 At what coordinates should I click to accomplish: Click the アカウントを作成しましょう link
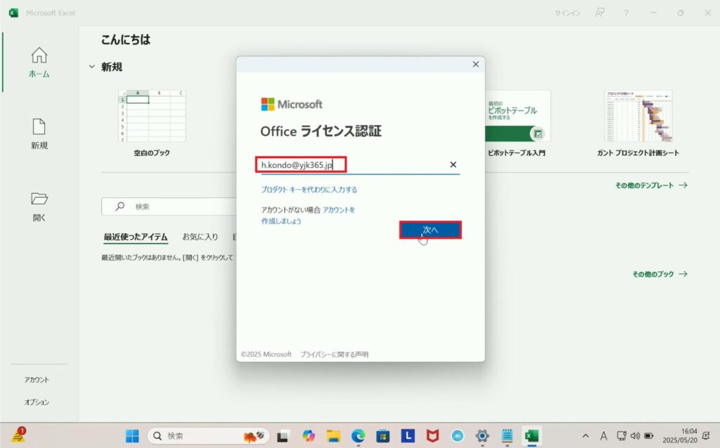[x=308, y=215]
